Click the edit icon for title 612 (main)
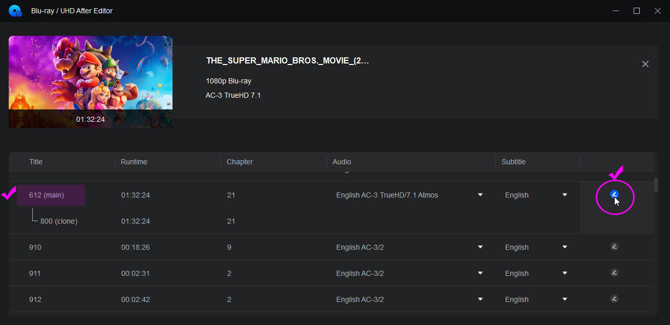670x325 pixels. pos(615,194)
